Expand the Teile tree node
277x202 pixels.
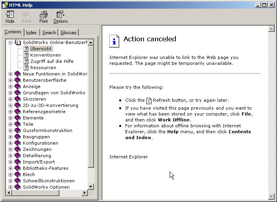(x=10, y=124)
